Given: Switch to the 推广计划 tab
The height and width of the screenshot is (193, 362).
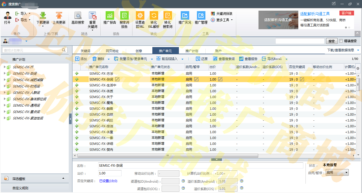Looking at the screenshot, I should coord(192,51).
